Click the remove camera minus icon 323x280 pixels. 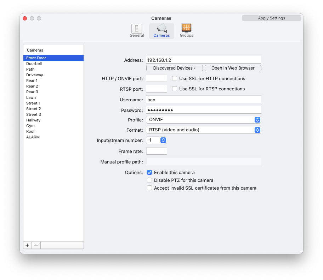36,245
